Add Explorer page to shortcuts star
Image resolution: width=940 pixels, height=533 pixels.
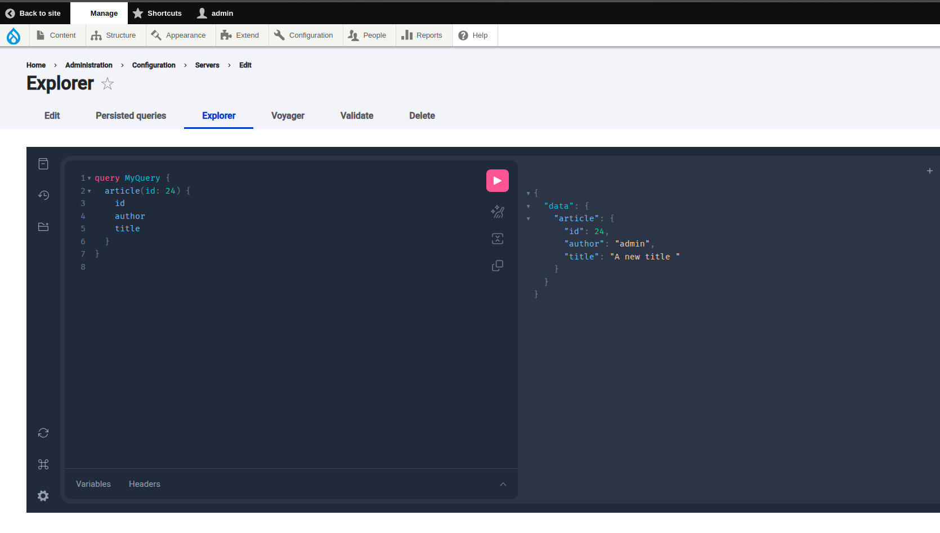click(x=108, y=84)
